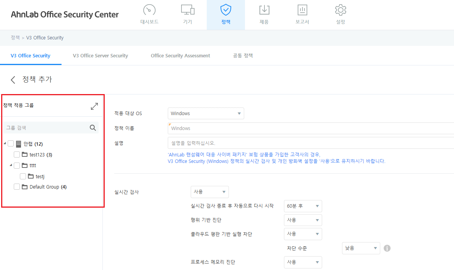Open the 클라우드 평판 기반 실행 차단 dropdown
This screenshot has width=454, height=270.
point(303,234)
